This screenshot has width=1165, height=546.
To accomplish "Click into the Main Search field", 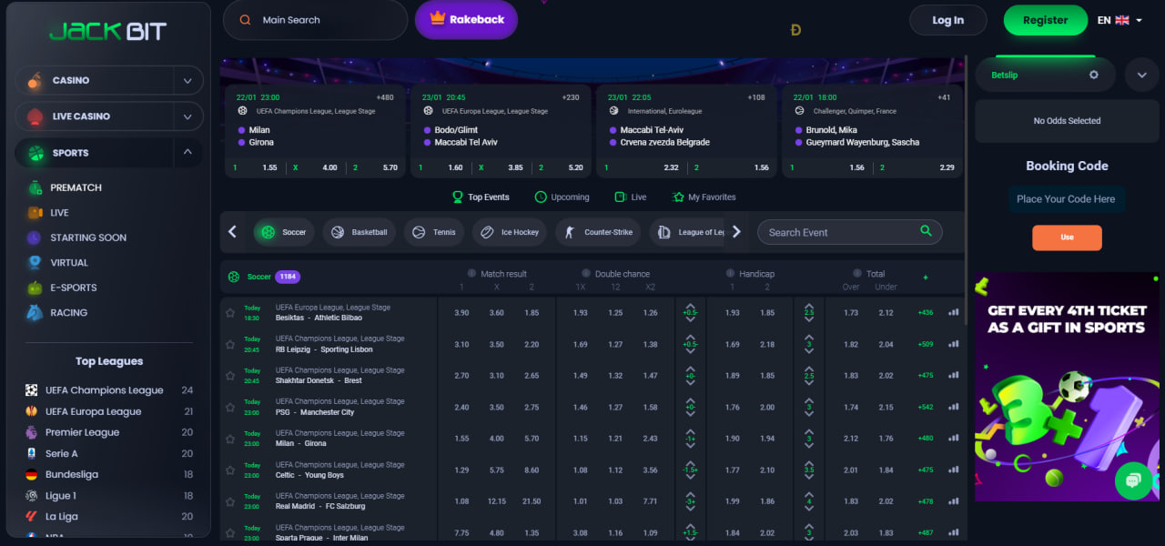I will pos(315,19).
